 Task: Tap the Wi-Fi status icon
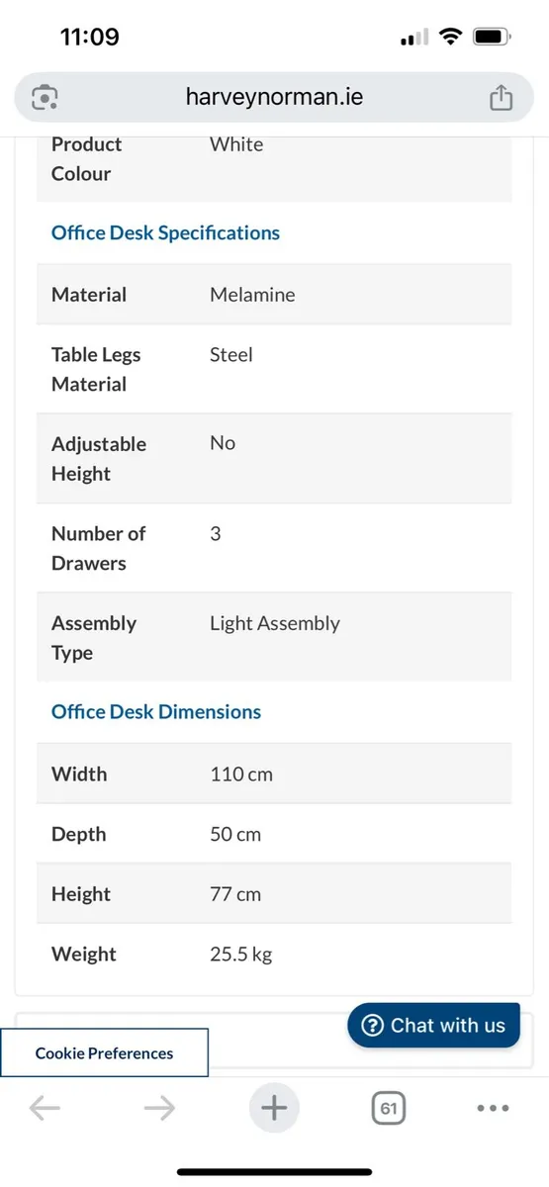[x=451, y=38]
